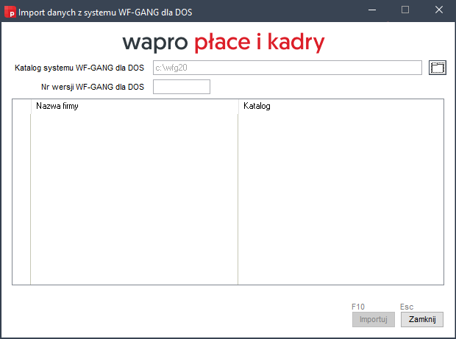The width and height of the screenshot is (456, 339).
Task: Click the Importuj button
Action: click(374, 320)
